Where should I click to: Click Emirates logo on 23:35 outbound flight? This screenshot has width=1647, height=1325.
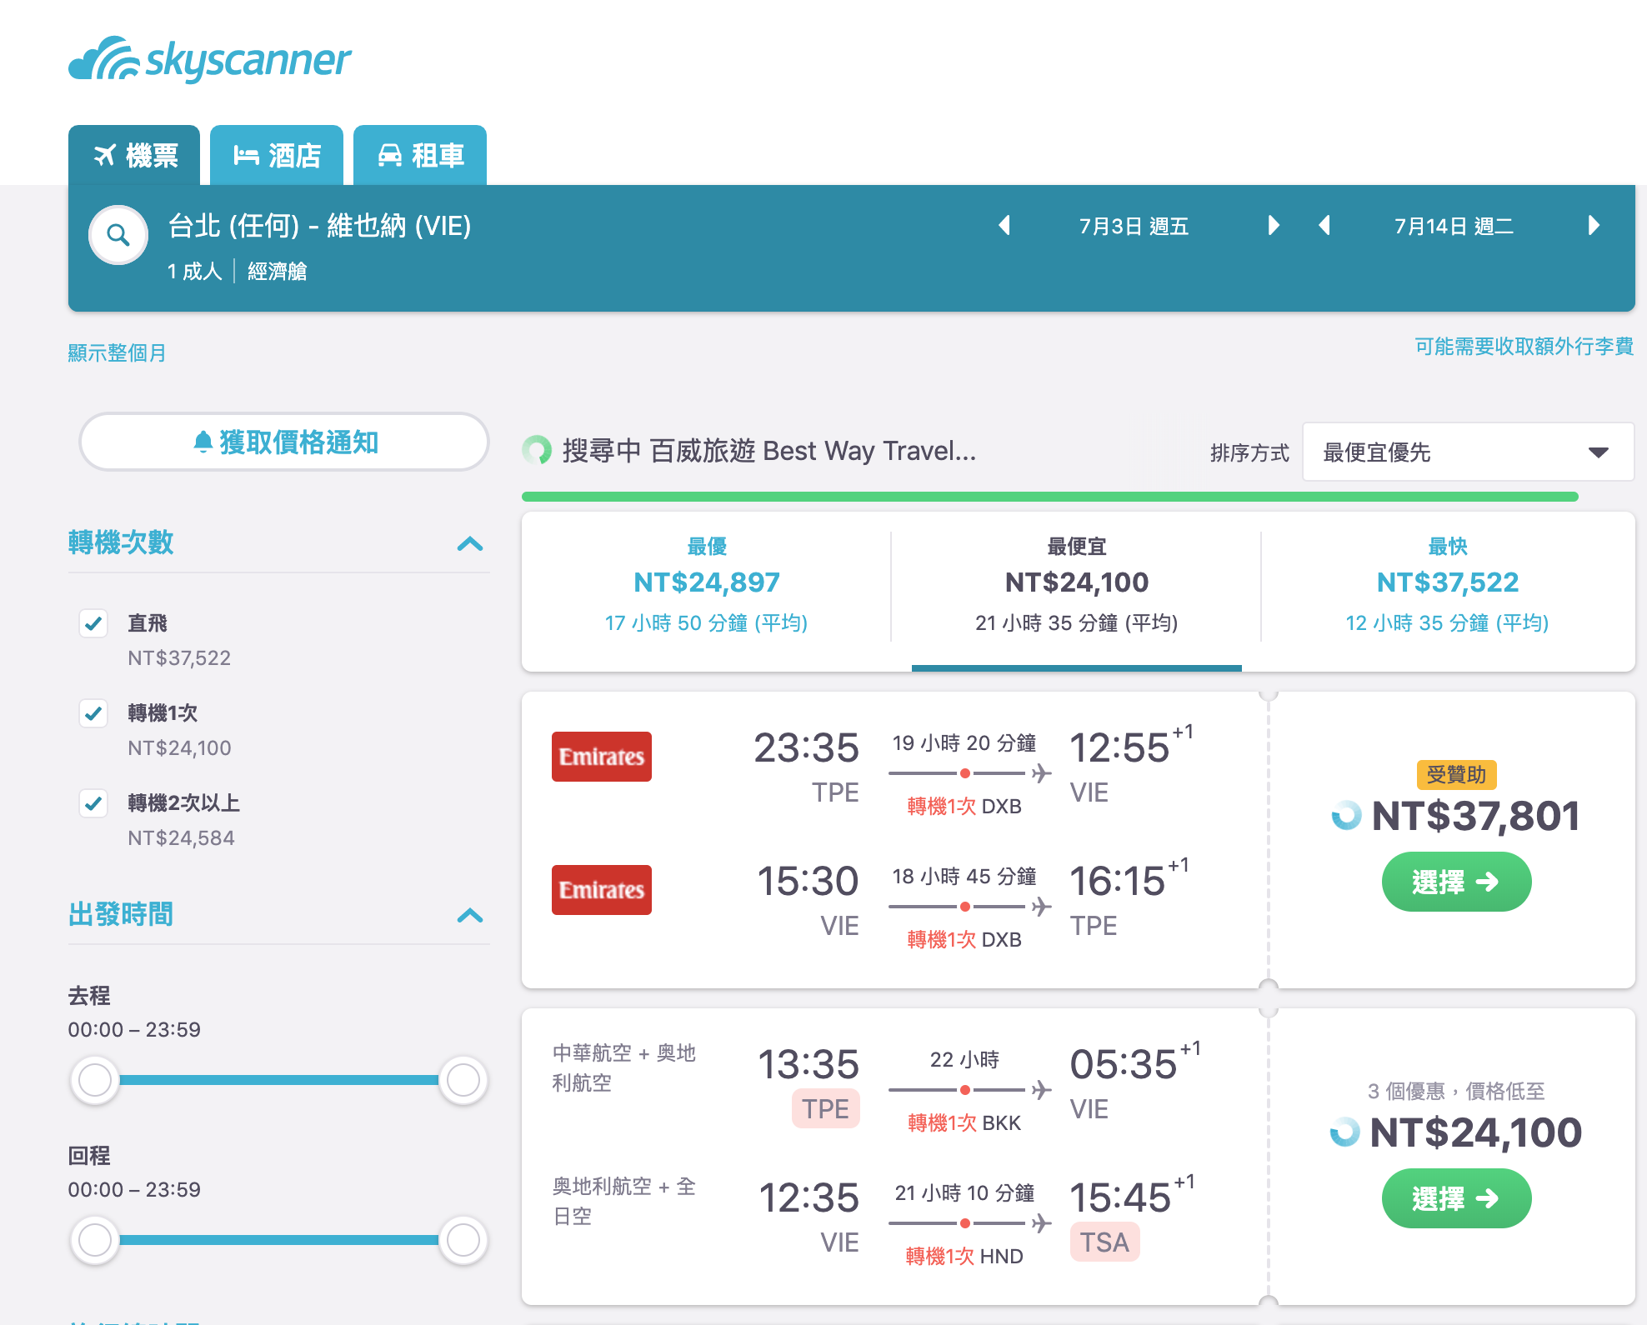602,757
